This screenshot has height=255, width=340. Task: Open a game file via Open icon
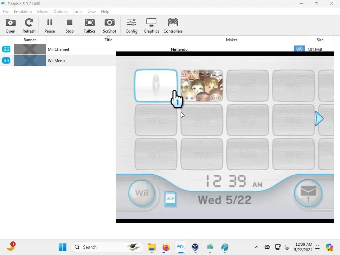click(x=10, y=26)
